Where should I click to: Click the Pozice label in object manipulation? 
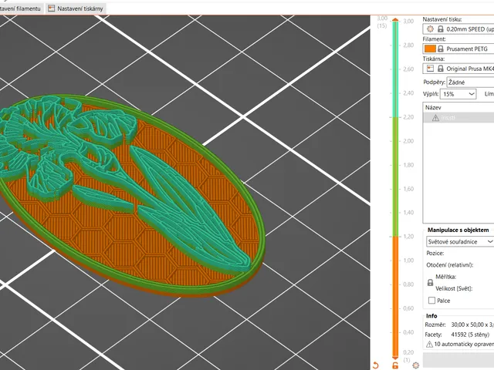[x=435, y=254]
